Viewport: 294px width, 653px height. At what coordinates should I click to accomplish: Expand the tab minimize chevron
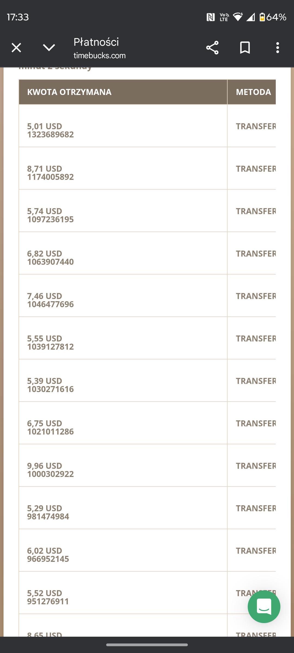click(x=49, y=48)
